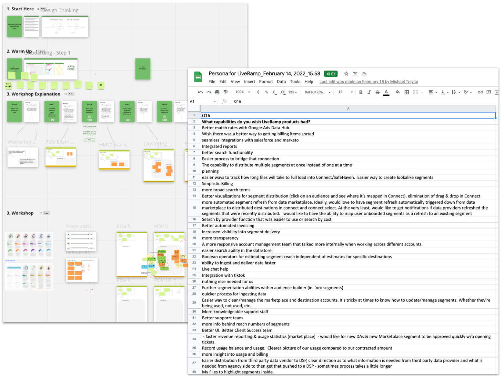The width and height of the screenshot is (504, 376).
Task: Open vertical align dropdown
Action: 445,92
